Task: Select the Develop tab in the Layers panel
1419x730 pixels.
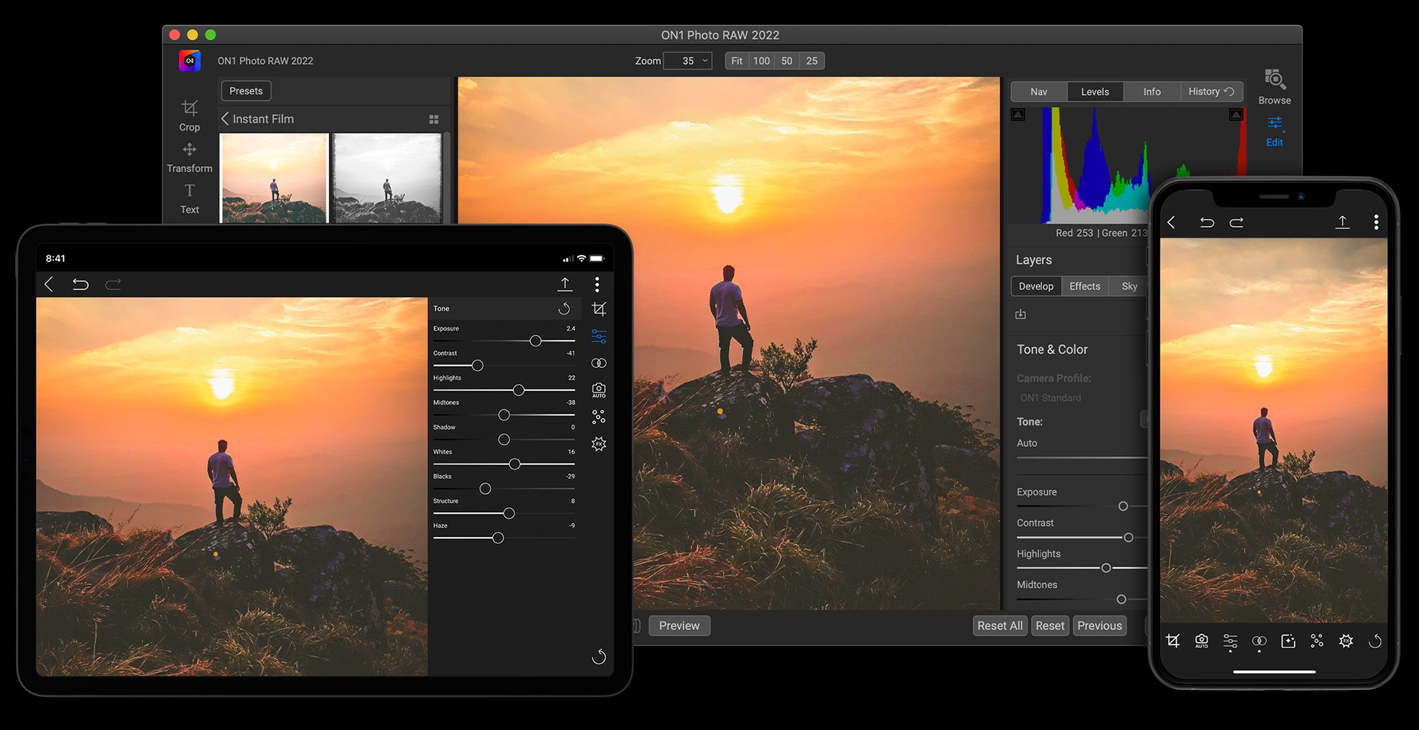Action: click(1036, 286)
